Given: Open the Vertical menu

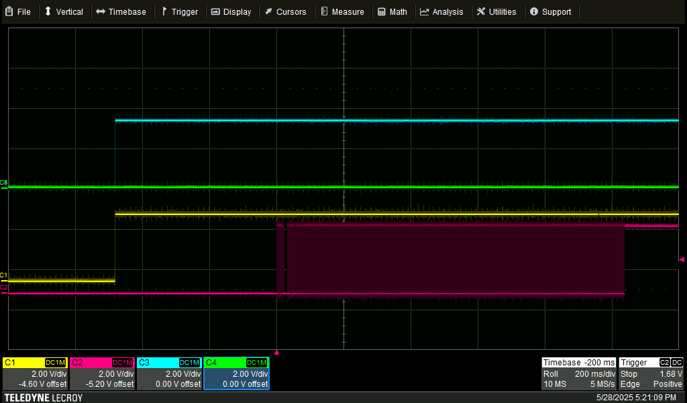Looking at the screenshot, I should coord(64,11).
